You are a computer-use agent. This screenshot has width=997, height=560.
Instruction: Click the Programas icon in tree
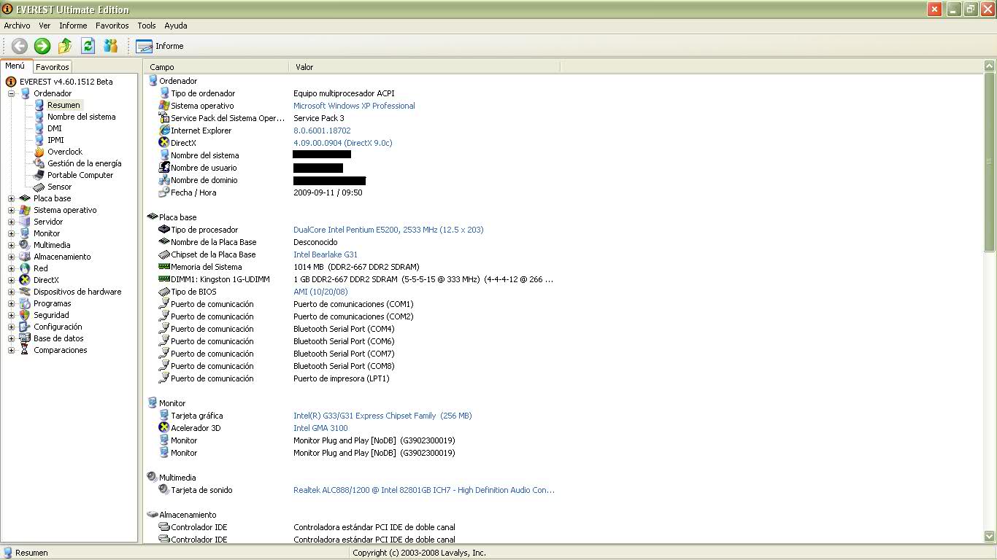[x=25, y=303]
